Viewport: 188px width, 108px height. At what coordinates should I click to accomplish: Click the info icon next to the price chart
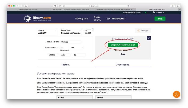tap(93, 29)
